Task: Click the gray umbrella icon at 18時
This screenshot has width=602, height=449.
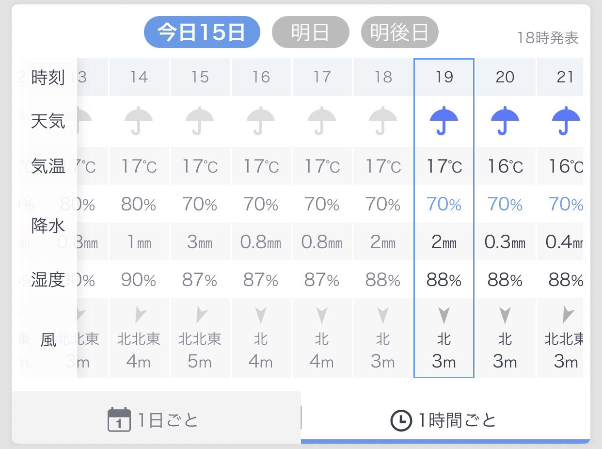Action: [383, 121]
